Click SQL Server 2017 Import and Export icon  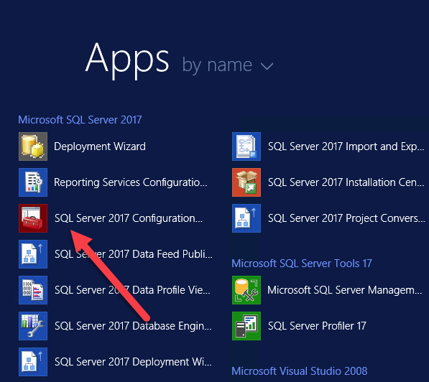click(x=246, y=146)
